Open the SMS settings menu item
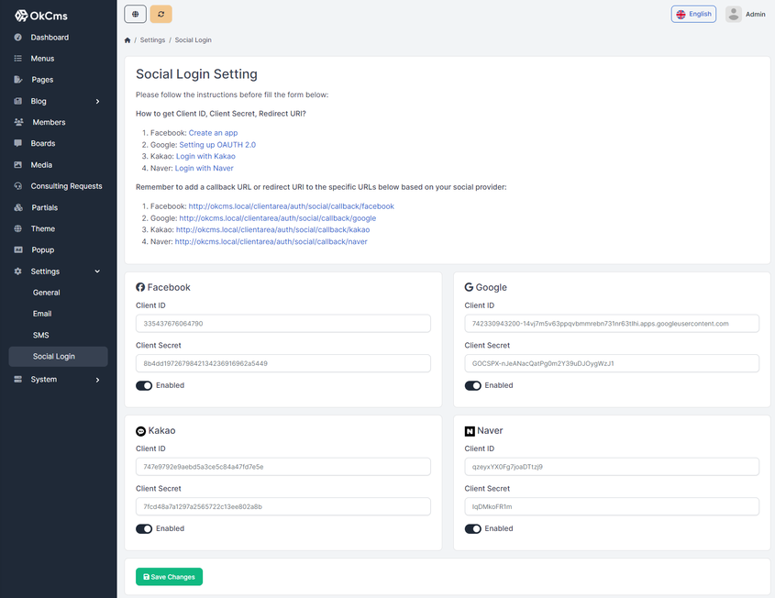The width and height of the screenshot is (775, 598). click(x=41, y=335)
